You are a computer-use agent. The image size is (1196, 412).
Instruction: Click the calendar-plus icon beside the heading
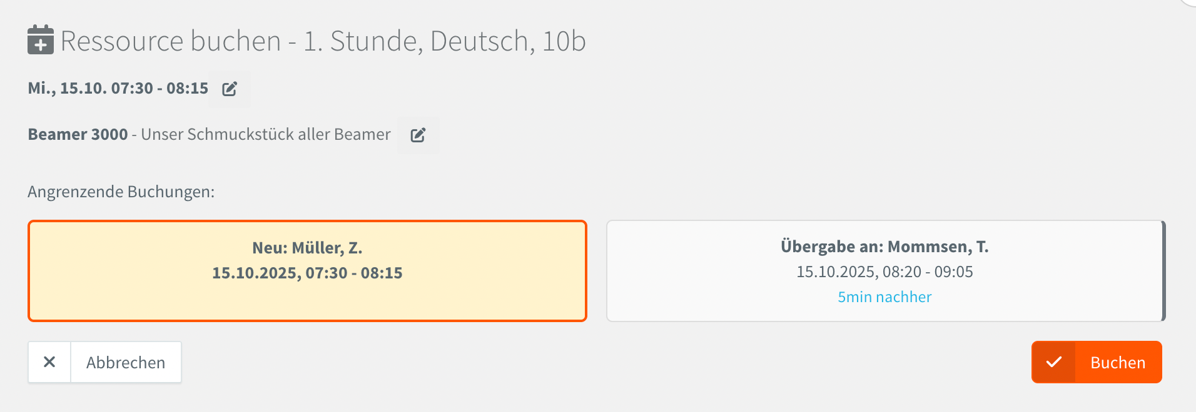pos(41,40)
